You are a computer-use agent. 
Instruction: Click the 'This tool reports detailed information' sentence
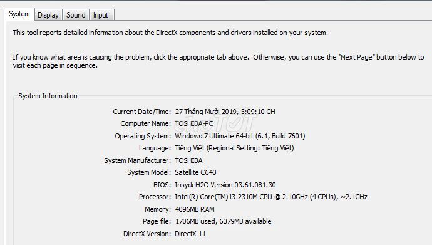pos(170,33)
